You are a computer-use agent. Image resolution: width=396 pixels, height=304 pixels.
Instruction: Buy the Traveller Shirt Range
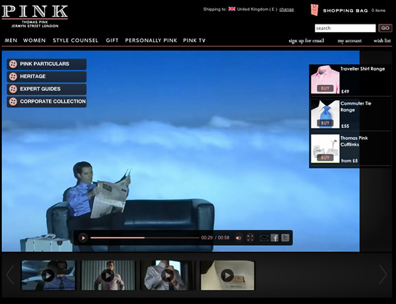pyautogui.click(x=325, y=88)
